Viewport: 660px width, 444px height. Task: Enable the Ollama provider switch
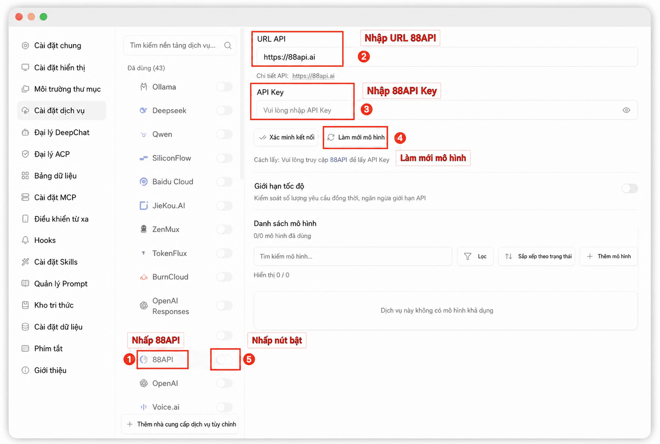224,87
